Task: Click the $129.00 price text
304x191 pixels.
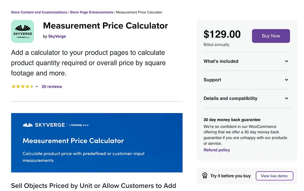Action: (x=222, y=35)
